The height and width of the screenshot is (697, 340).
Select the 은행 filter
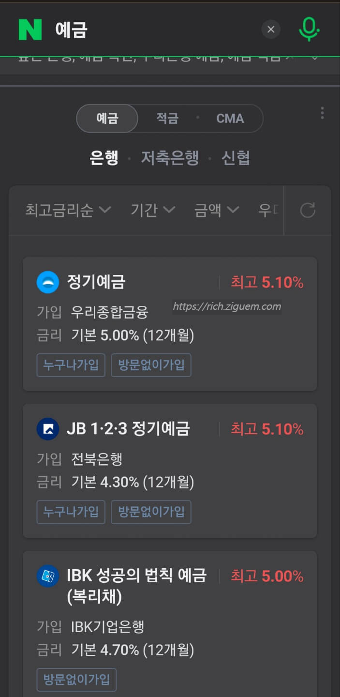pyautogui.click(x=104, y=158)
